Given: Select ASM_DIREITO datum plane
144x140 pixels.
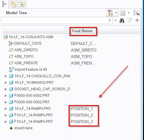Looking at the screenshot, I should point(26,50).
